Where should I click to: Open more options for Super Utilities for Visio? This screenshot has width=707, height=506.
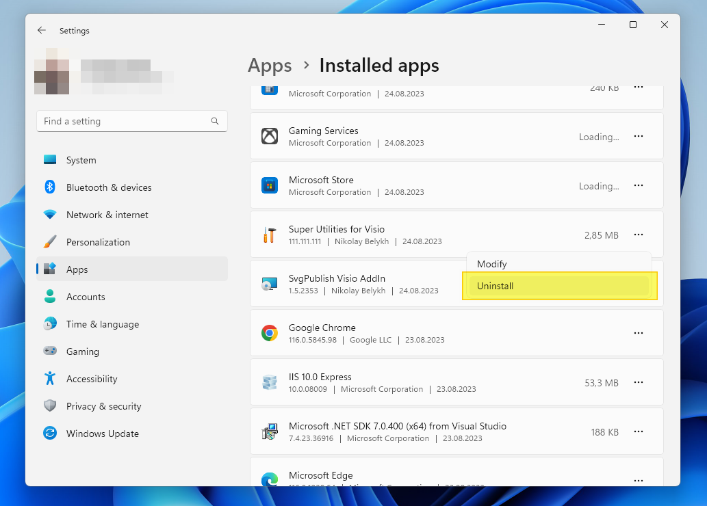pos(639,235)
